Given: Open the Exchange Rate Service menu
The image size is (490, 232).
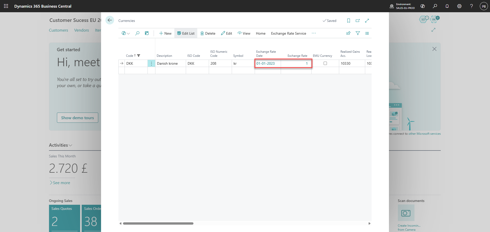Looking at the screenshot, I should [289, 33].
